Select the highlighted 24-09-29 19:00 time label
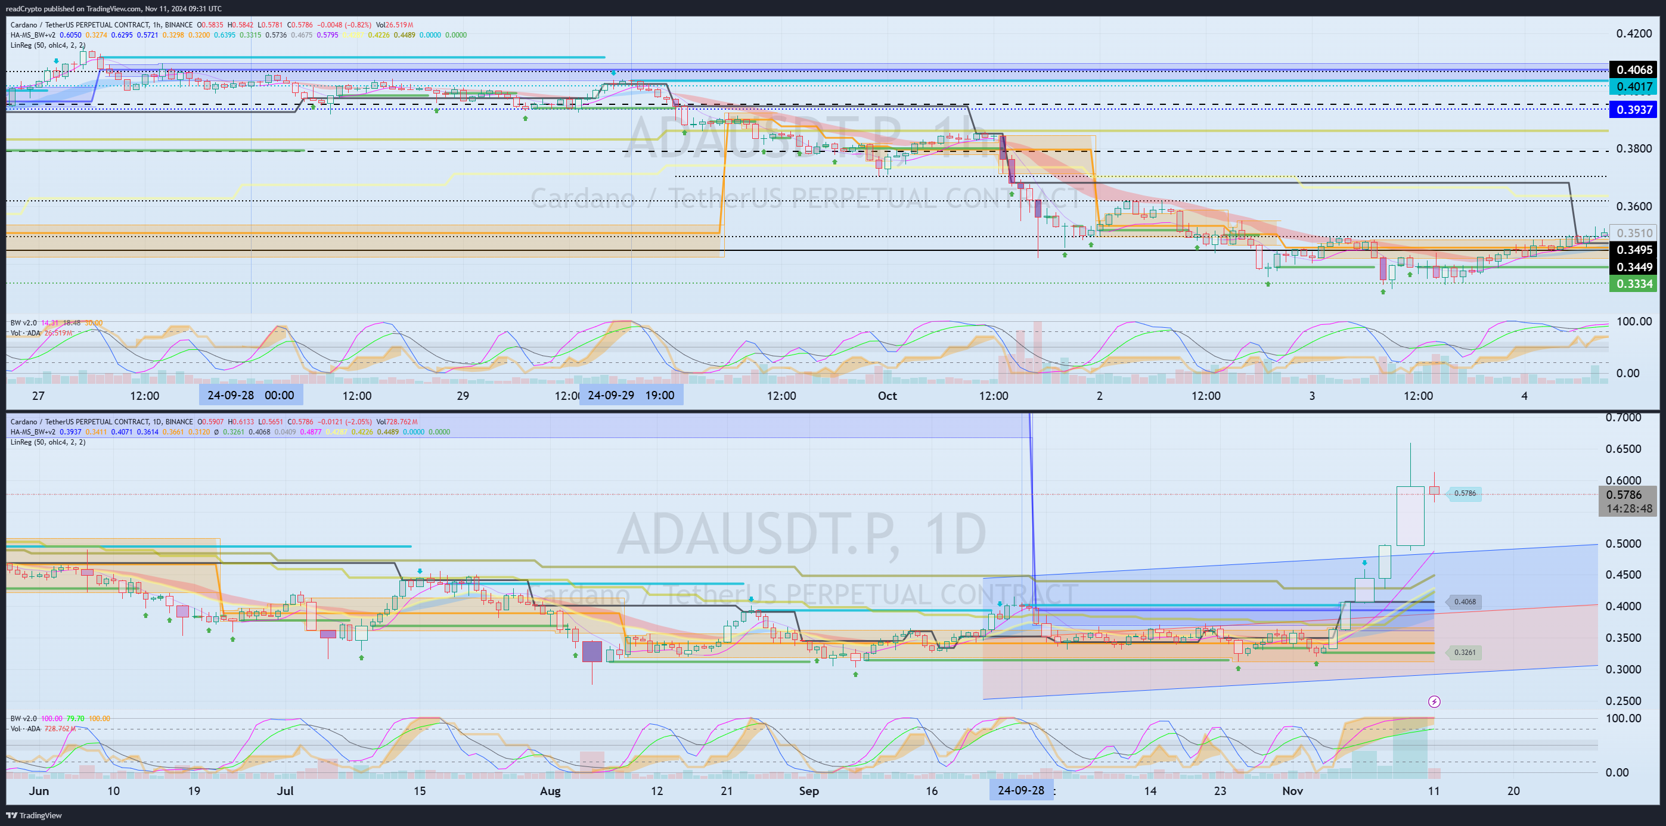1666x826 pixels. click(631, 395)
